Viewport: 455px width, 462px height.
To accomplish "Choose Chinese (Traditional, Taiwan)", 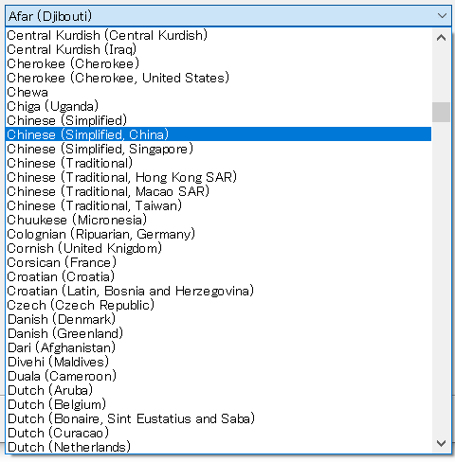I will pyautogui.click(x=218, y=205).
